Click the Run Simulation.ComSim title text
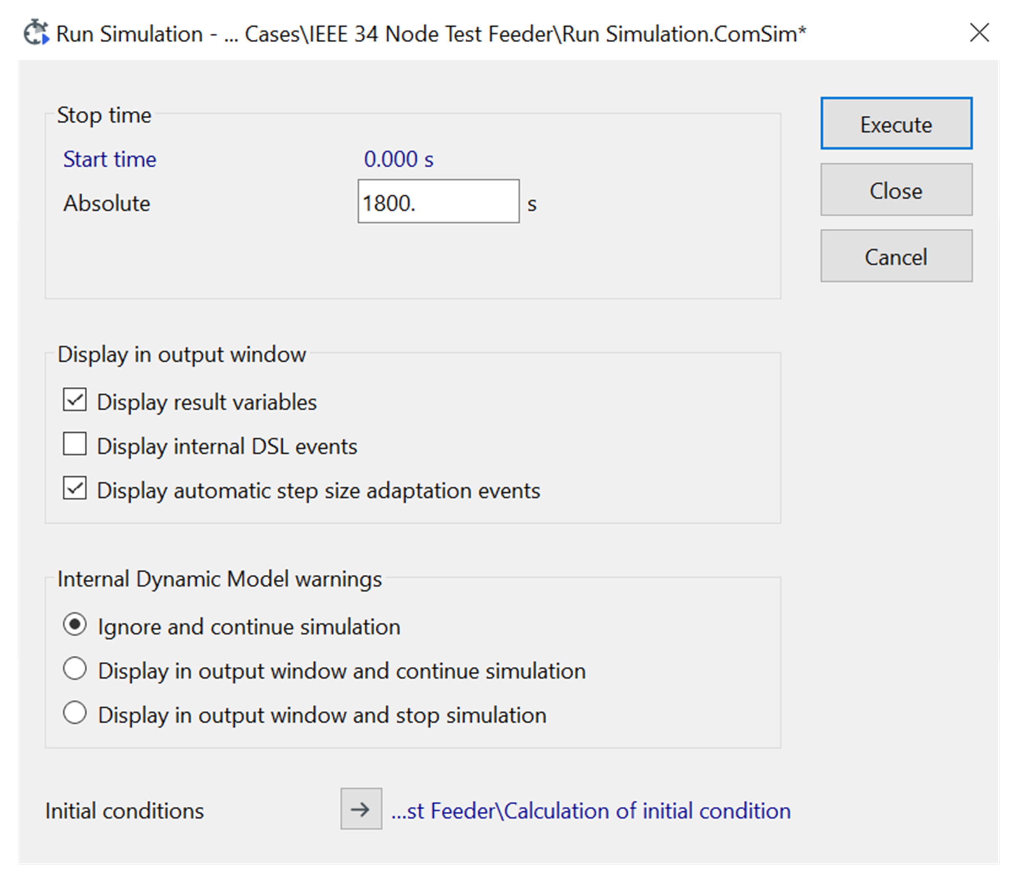The width and height of the screenshot is (1012, 877). point(431,34)
